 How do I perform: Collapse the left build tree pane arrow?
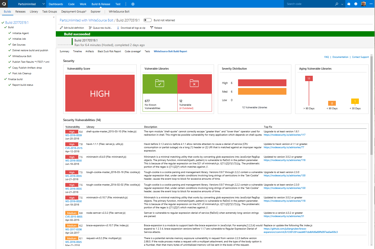[54, 17]
